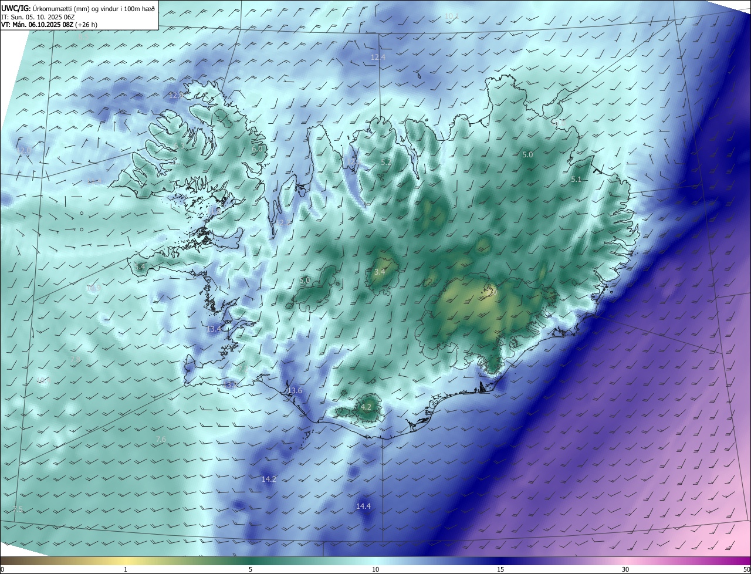Viewport: 751px width, 574px height.
Task: Click the 7.8 value label over the sea
Action: click(x=75, y=359)
